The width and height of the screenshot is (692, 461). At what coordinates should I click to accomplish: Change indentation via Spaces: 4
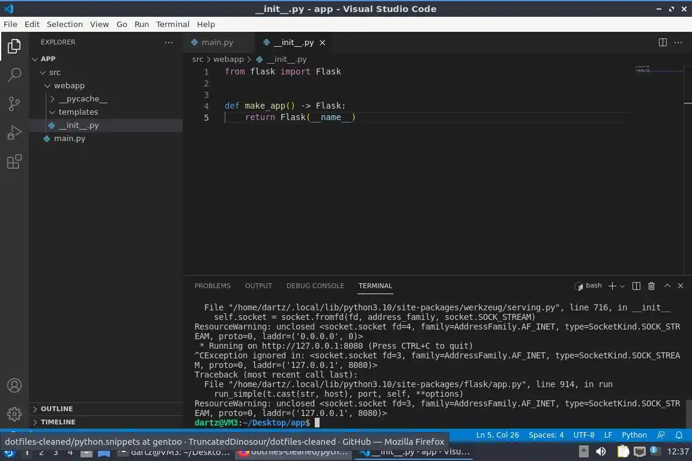click(546, 435)
